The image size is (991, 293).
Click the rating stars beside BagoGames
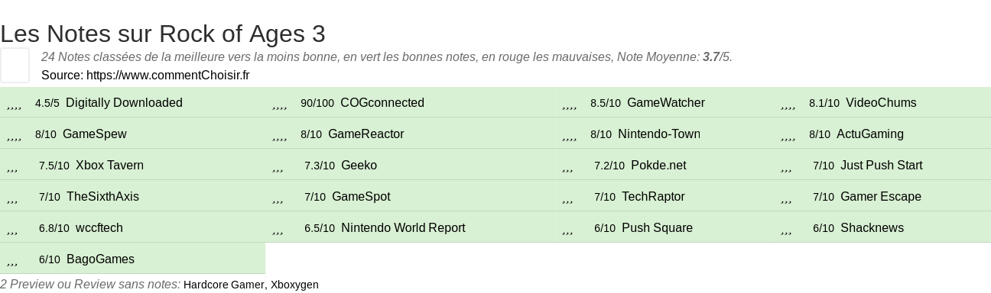click(x=12, y=259)
